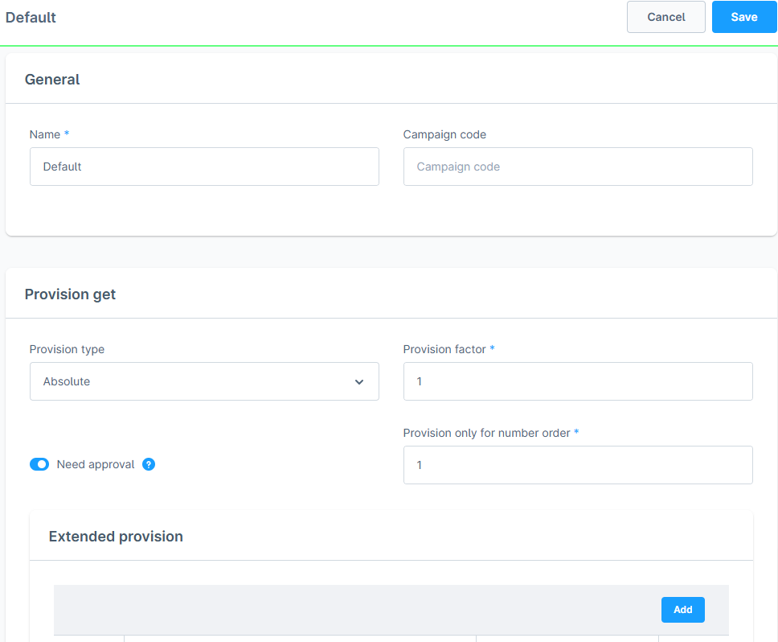Click the chevron arrow in Provision type
Screen dimensions: 778x642
pos(359,382)
